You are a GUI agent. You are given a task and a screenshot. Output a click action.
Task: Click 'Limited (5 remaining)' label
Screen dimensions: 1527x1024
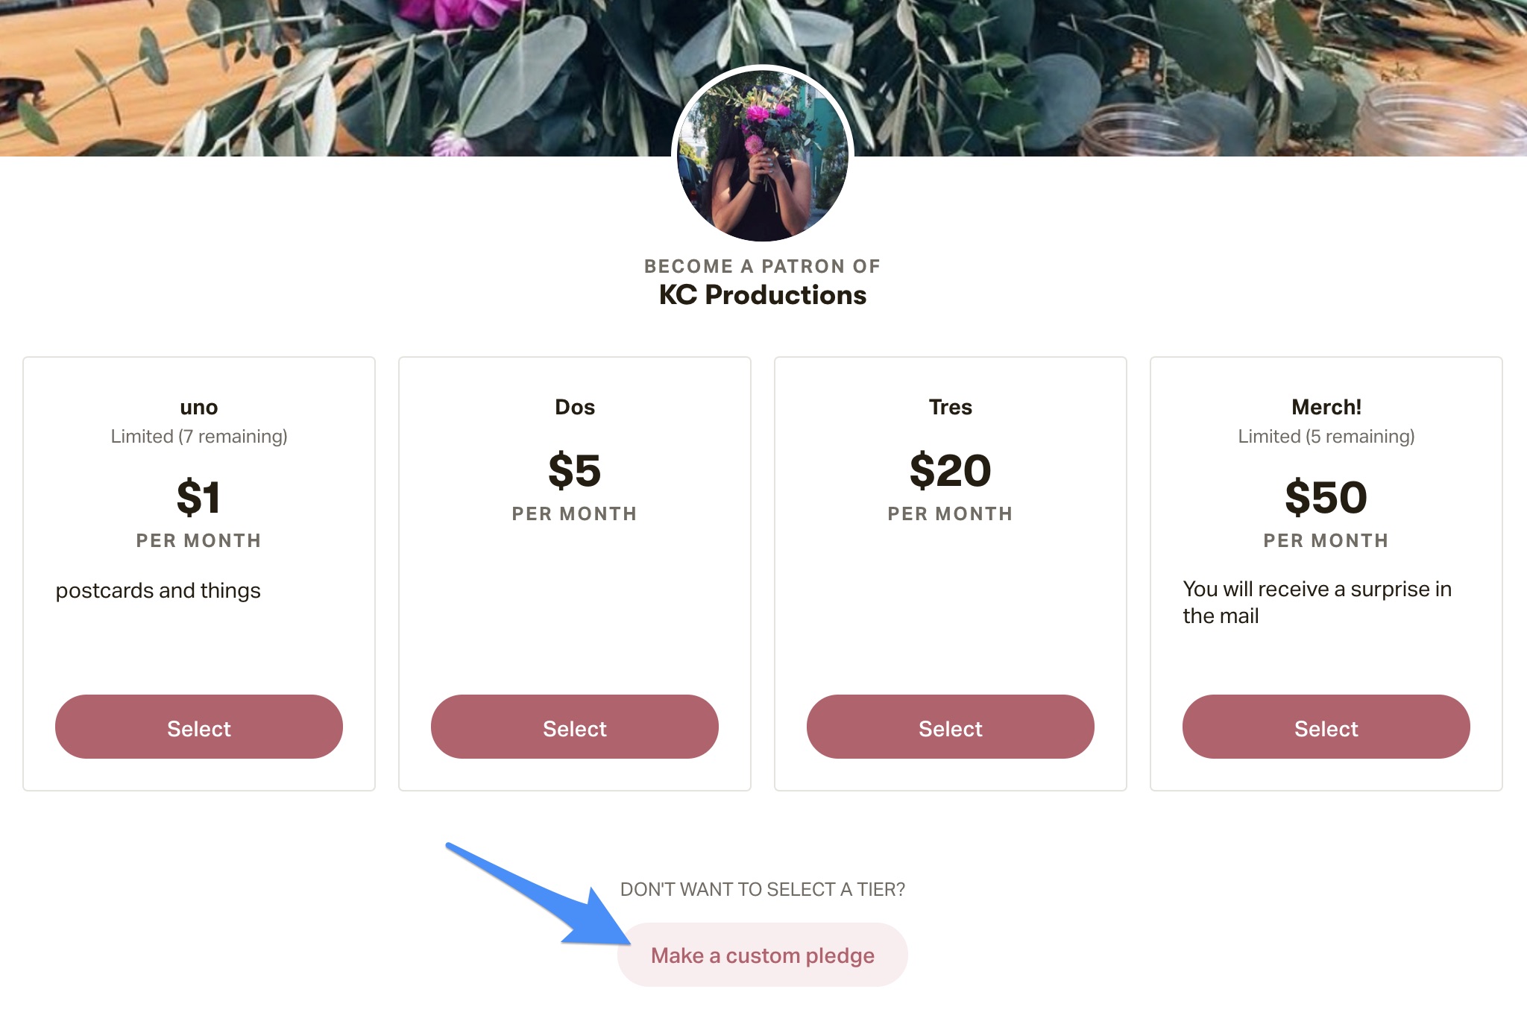click(1326, 436)
